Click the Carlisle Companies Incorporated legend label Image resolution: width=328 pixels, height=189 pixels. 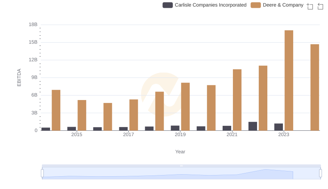point(210,5)
